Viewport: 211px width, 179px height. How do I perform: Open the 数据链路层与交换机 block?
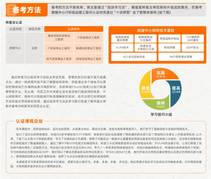pos(146,39)
